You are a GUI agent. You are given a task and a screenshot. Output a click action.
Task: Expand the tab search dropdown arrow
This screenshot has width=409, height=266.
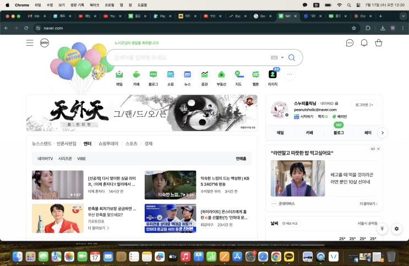click(403, 16)
